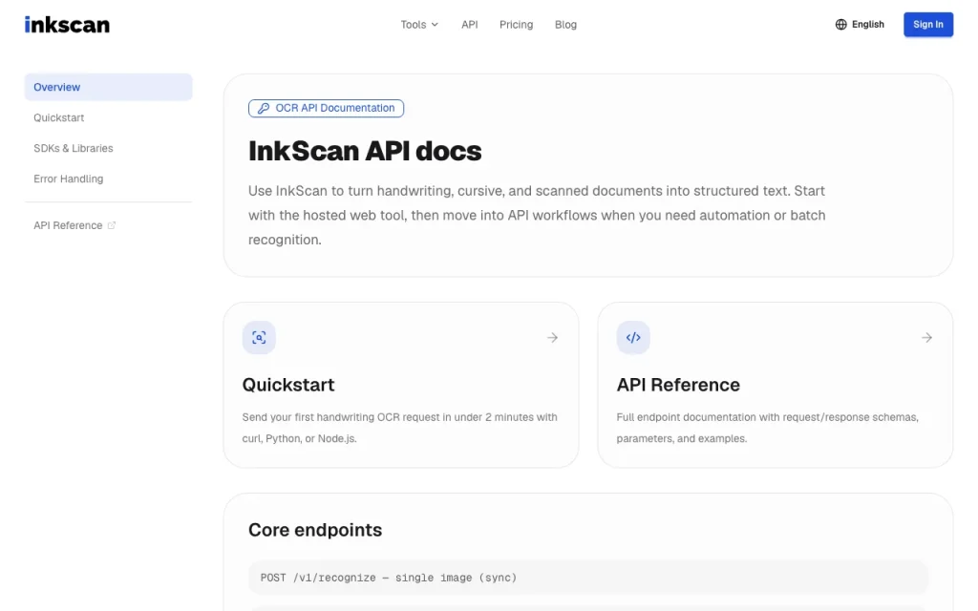Image resolution: width=978 pixels, height=611 pixels.
Task: Click external link icon beside API Reference
Action: [112, 225]
